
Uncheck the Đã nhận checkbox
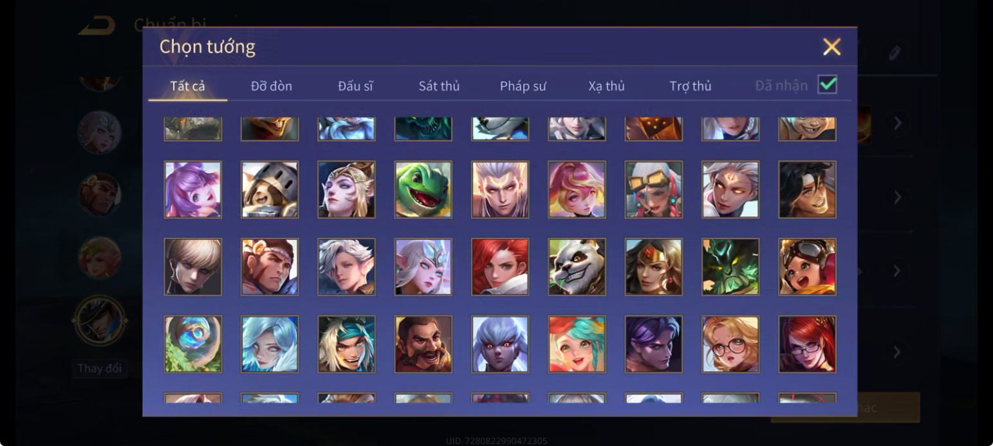(827, 85)
